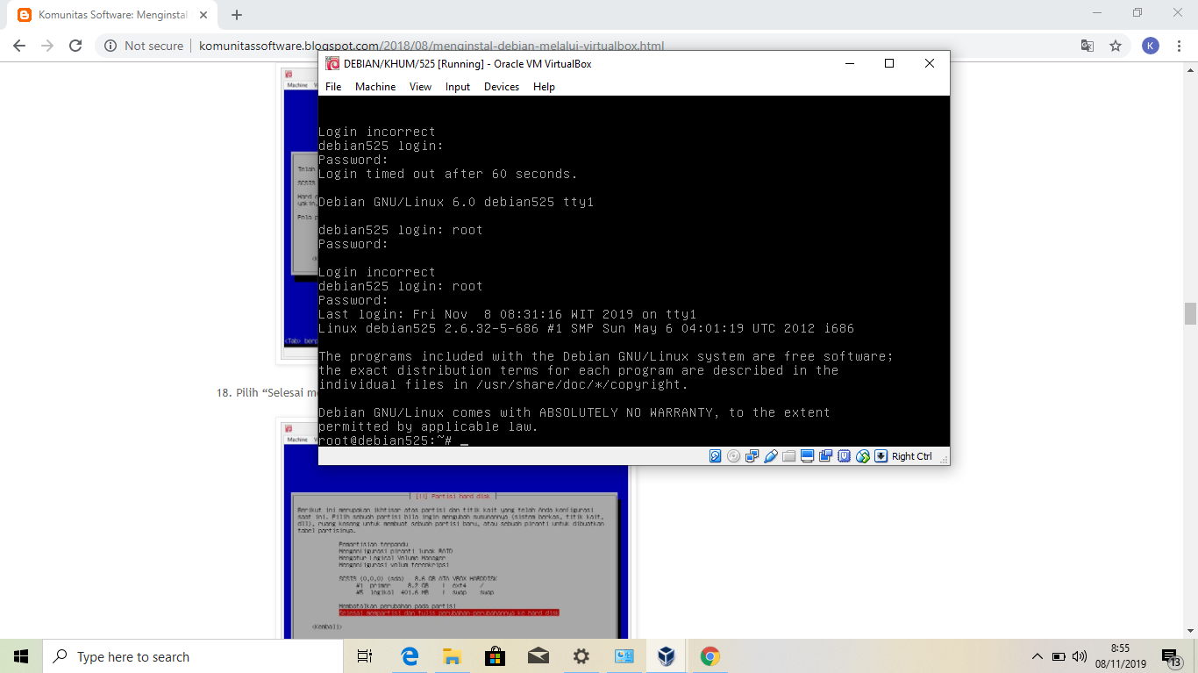Click the Not secure site info icon
The width and height of the screenshot is (1198, 673).
(111, 46)
